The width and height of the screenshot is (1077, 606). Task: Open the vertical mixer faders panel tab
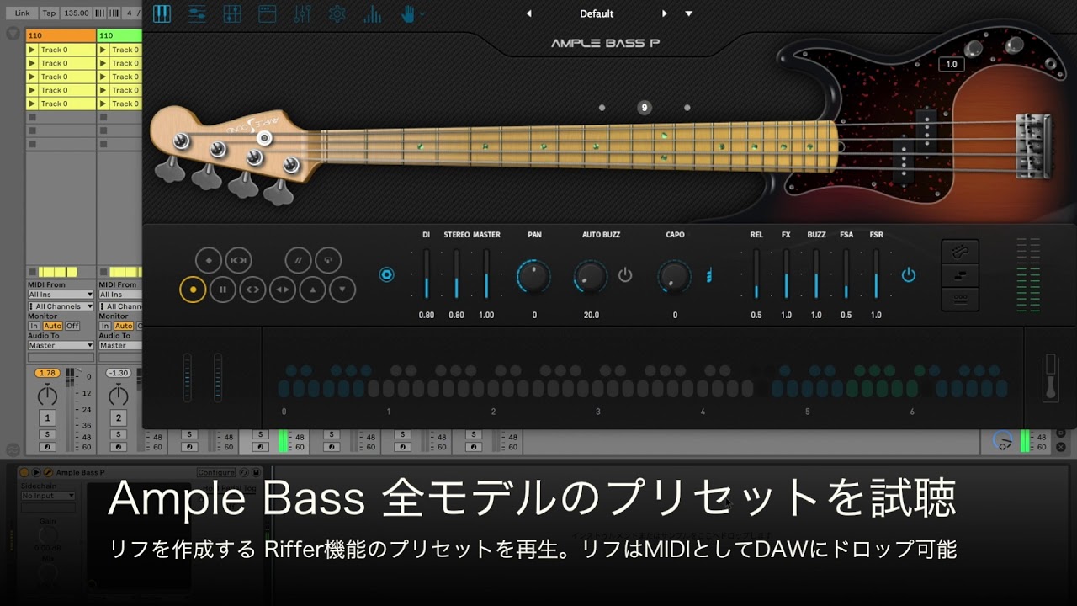pyautogui.click(x=302, y=13)
